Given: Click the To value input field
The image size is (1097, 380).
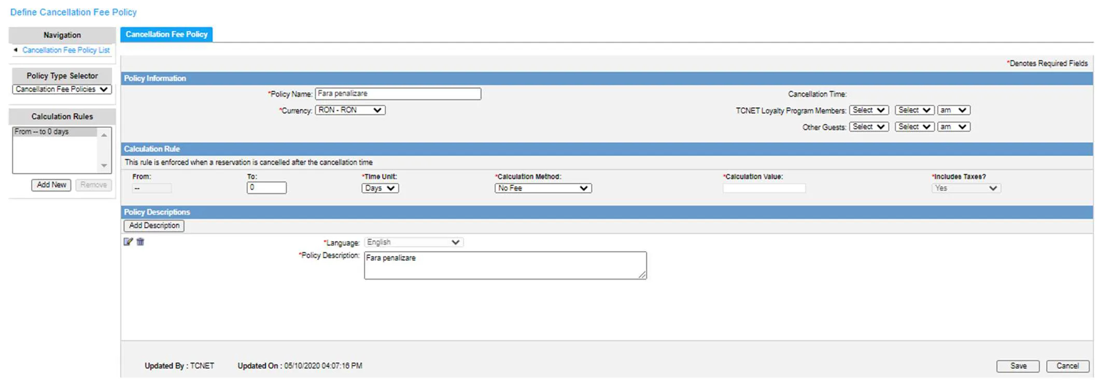Looking at the screenshot, I should coord(266,187).
